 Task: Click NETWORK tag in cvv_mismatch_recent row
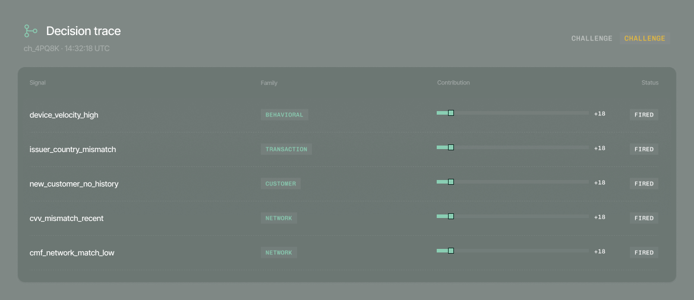point(279,218)
